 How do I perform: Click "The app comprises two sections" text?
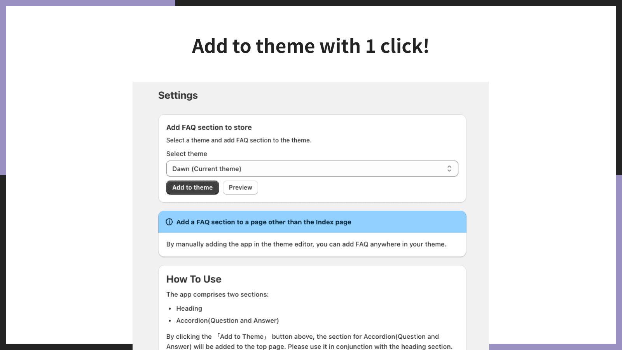[217, 294]
